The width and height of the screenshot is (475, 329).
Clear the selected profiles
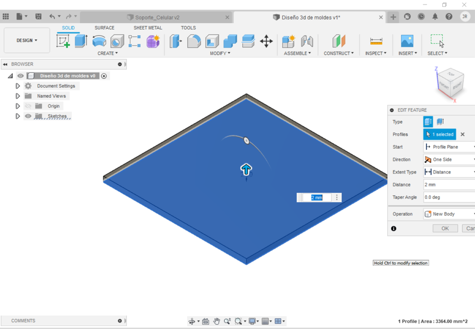point(462,134)
